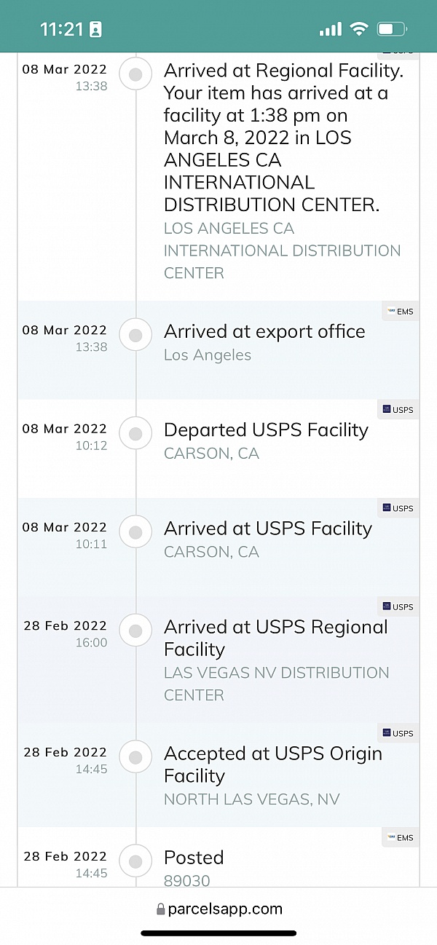Tap the home indicator bar at the bottom
Viewport: 437px width, 945px height.
click(x=219, y=933)
